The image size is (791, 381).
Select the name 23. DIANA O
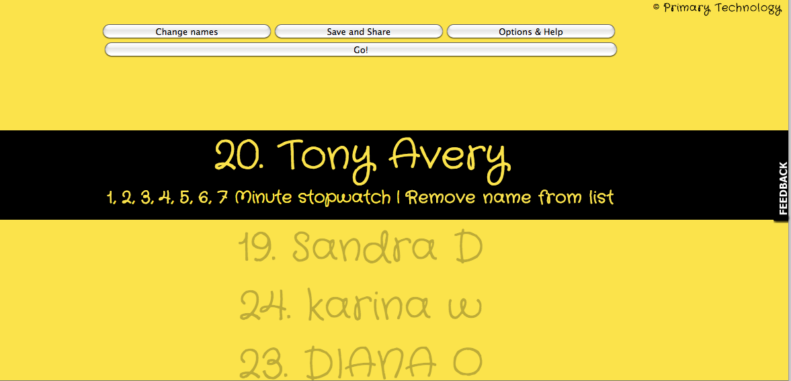361,362
